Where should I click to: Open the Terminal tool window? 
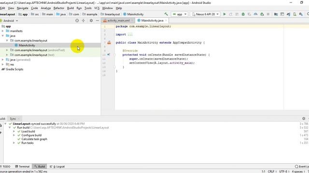coord(22,166)
